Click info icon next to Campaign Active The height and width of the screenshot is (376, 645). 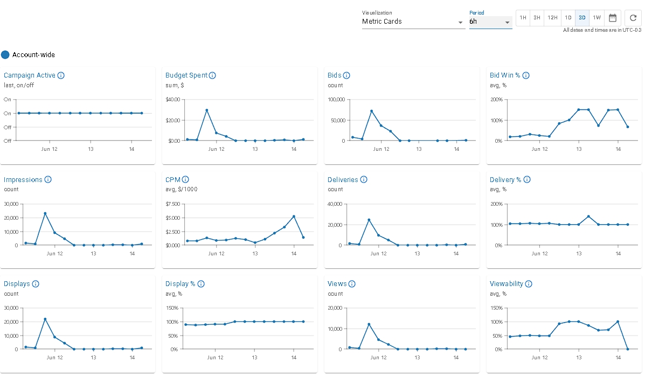[61, 75]
